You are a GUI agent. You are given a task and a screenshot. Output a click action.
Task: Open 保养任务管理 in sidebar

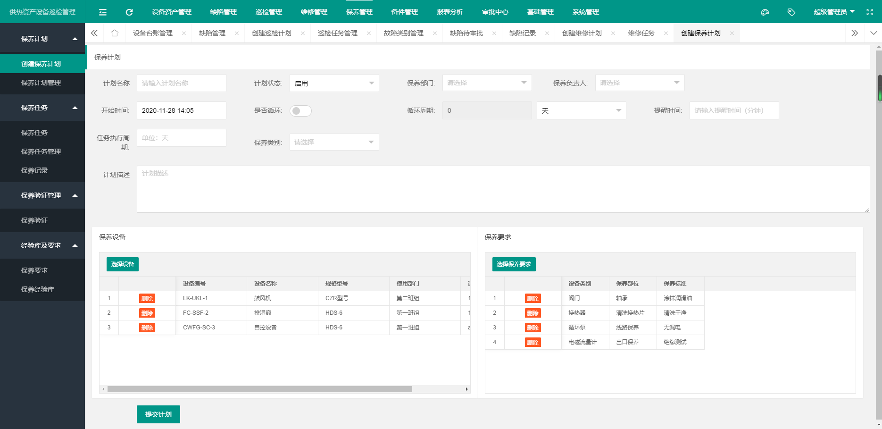(42, 151)
